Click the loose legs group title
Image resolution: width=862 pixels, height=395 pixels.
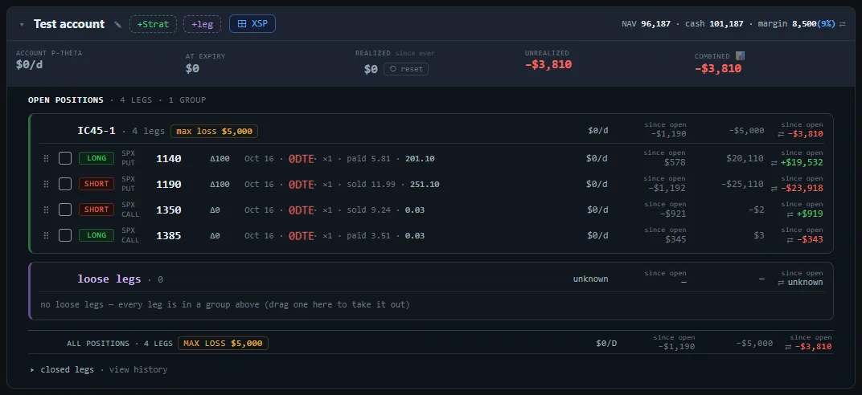click(x=109, y=279)
